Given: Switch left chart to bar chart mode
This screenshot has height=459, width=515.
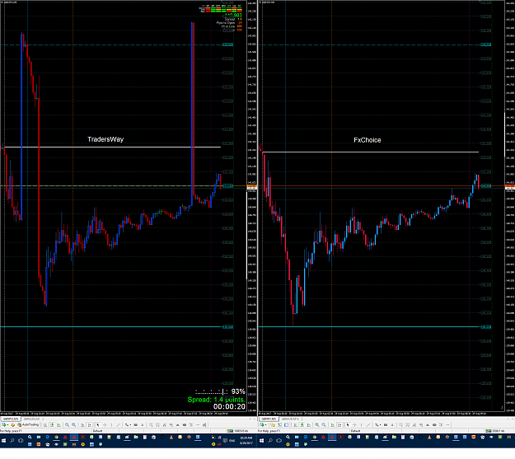Looking at the screenshot, I should pos(45,425).
